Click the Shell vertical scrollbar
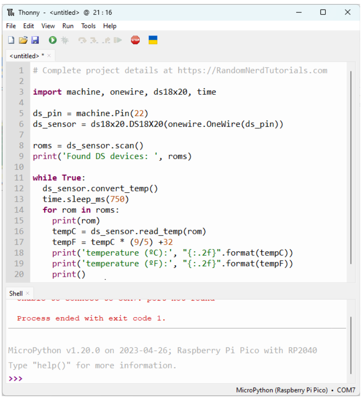This screenshot has width=361, height=397. (351, 345)
